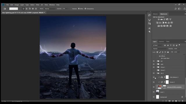Open the gradient Mode dropdown
Image resolution: width=186 pixels, height=104 pixels.
50,9
